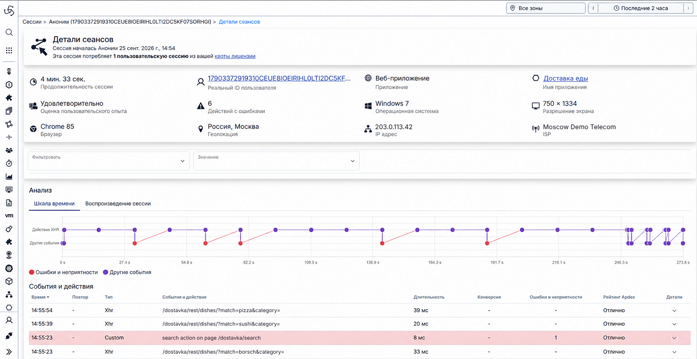Open the Kubernetes wheel icon in the sidebar

9,268
